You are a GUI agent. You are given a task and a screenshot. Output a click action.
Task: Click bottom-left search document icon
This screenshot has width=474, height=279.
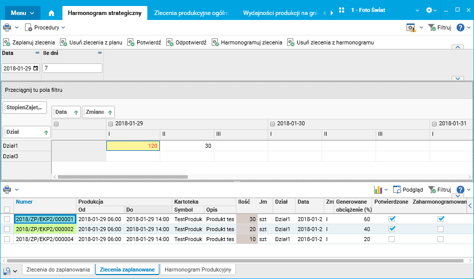click(x=7, y=271)
